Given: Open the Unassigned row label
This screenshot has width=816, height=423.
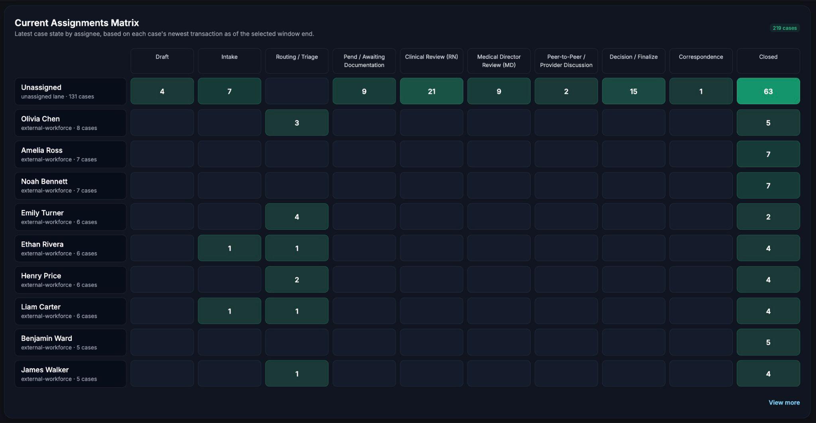Looking at the screenshot, I should click(x=71, y=91).
